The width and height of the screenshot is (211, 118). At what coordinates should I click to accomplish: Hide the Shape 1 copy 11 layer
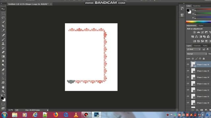[188, 96]
